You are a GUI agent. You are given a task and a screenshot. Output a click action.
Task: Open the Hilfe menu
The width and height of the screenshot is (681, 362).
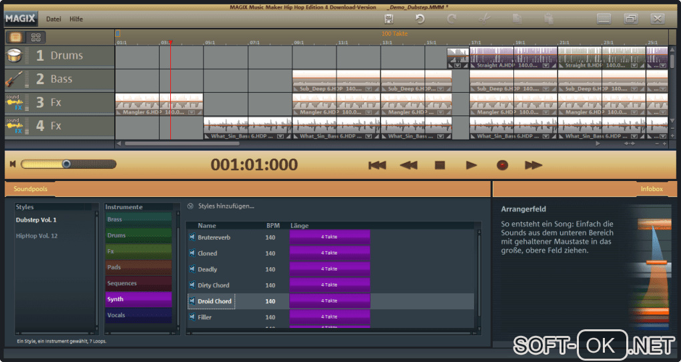(76, 19)
